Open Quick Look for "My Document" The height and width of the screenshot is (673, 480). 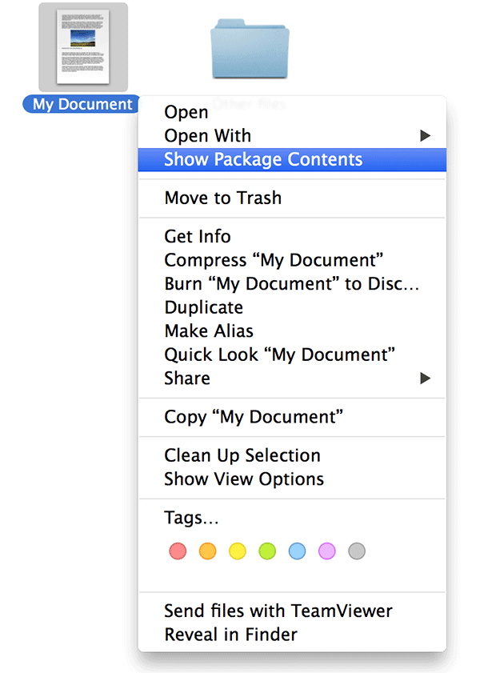(280, 354)
